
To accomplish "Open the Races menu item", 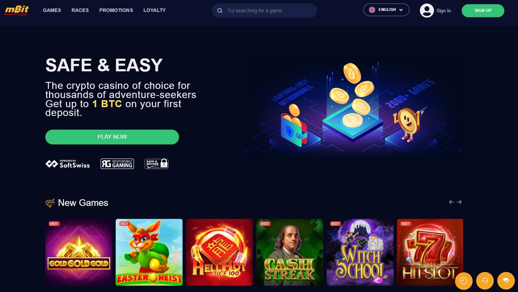I will [x=80, y=10].
